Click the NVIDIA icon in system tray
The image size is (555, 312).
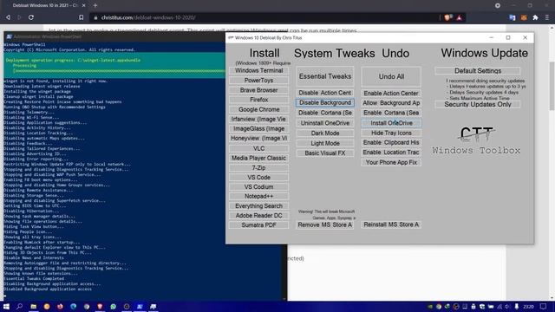[x=430, y=307]
